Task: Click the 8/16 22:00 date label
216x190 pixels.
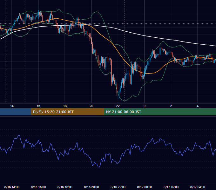Action: point(118,187)
